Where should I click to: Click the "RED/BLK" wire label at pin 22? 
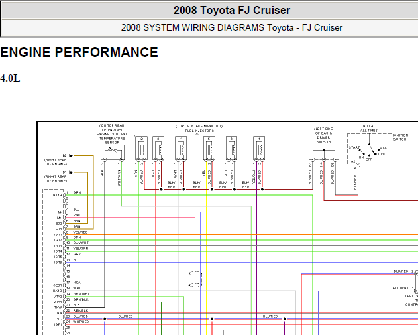click(x=81, y=310)
